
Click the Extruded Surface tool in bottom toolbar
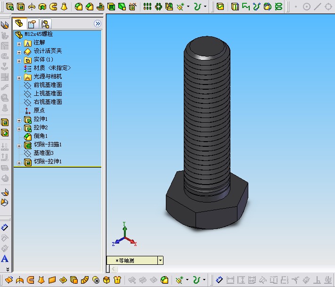(x=8, y=279)
